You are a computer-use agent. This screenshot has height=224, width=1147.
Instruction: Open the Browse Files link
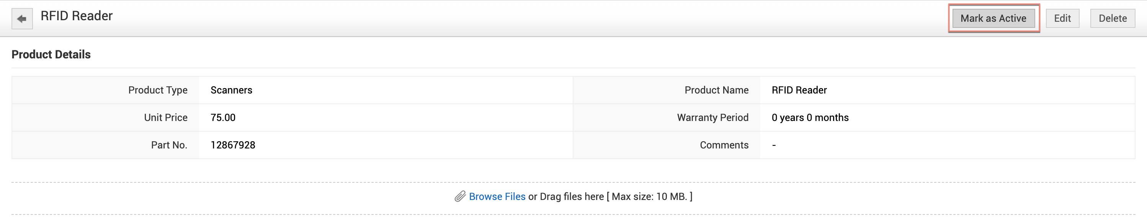click(497, 197)
